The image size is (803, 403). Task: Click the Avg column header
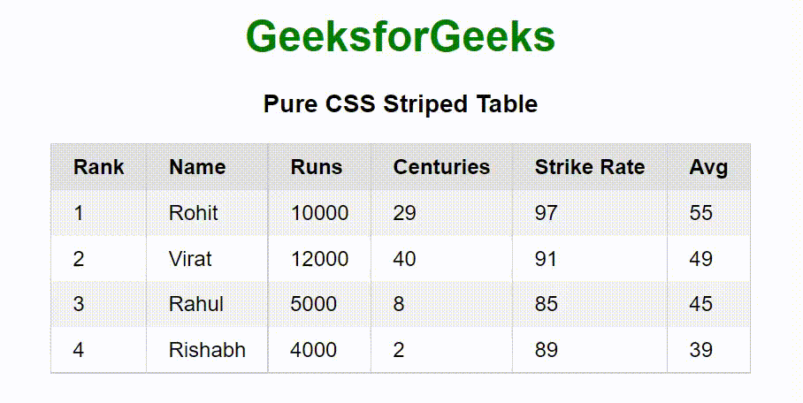click(x=708, y=167)
